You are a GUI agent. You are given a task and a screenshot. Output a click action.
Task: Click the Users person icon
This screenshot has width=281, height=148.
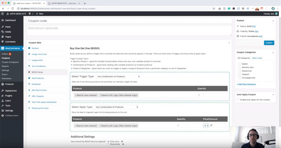(2, 101)
